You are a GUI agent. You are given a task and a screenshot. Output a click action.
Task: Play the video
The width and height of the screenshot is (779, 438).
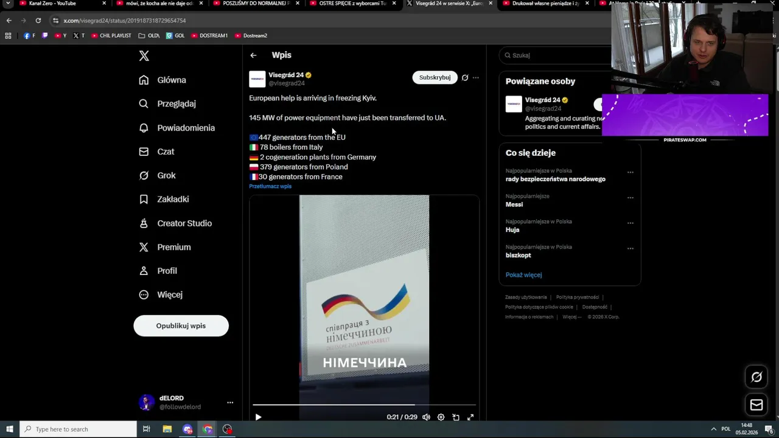click(258, 417)
